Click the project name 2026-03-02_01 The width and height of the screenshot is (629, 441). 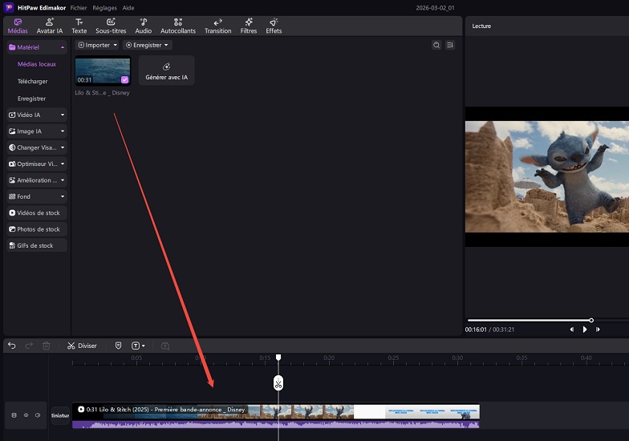click(435, 8)
